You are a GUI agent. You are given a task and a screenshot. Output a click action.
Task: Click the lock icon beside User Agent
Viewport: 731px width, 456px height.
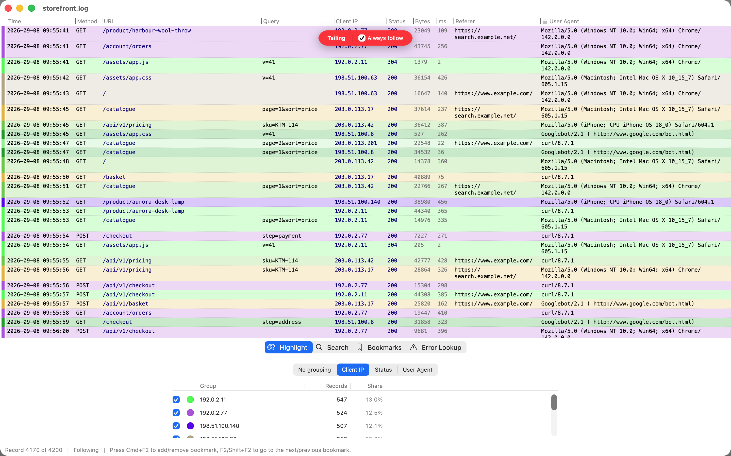click(545, 22)
